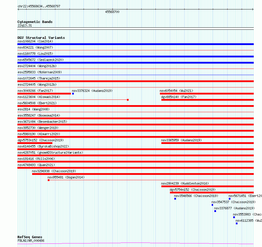Click the right arrow on the coordinate ruler

253,9
